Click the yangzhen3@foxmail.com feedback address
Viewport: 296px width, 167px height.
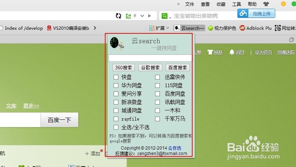pyautogui.click(x=162, y=154)
